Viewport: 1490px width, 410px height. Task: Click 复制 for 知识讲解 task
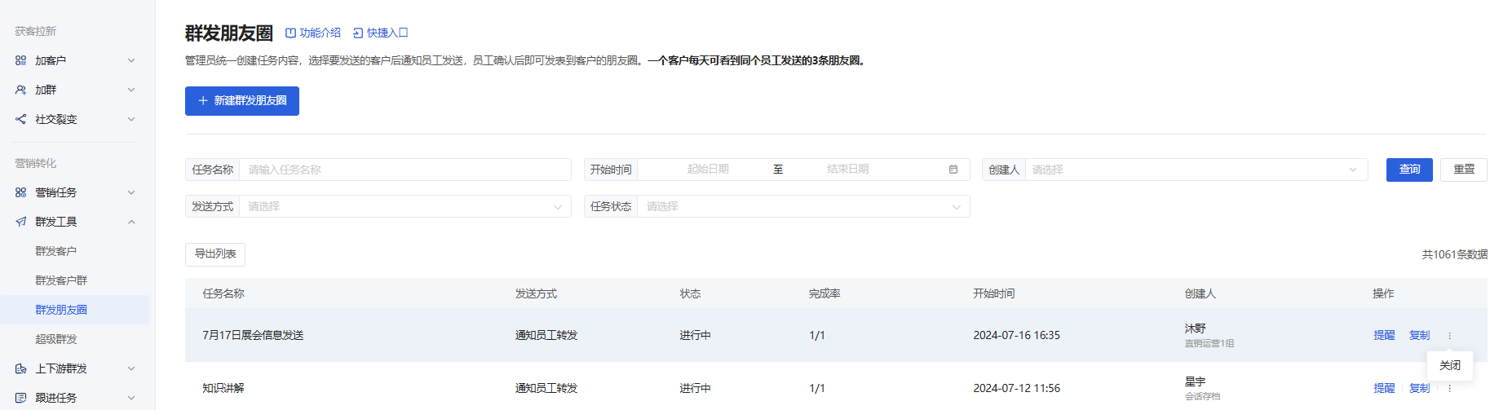[x=1420, y=389]
